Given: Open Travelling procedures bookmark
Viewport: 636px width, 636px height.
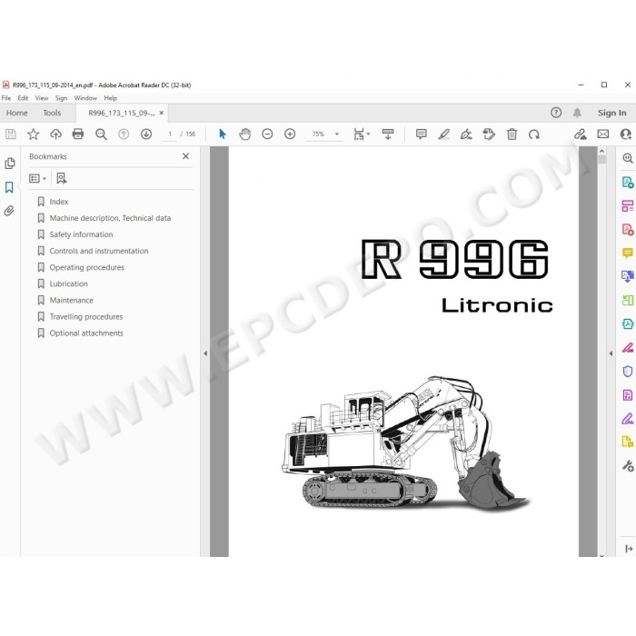Looking at the screenshot, I should (86, 317).
